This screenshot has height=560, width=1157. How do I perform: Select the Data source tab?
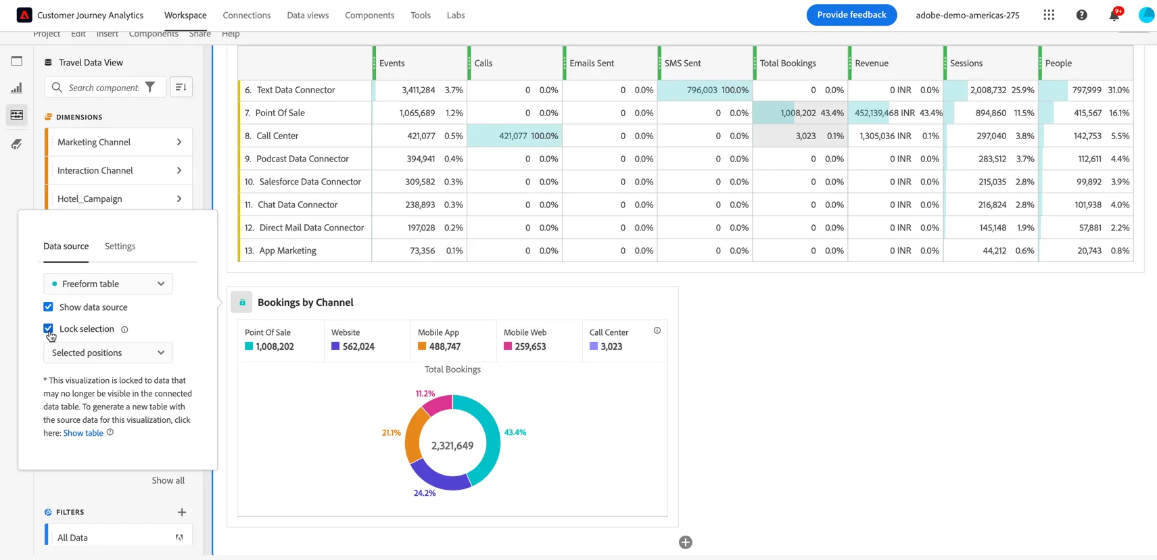tap(66, 247)
